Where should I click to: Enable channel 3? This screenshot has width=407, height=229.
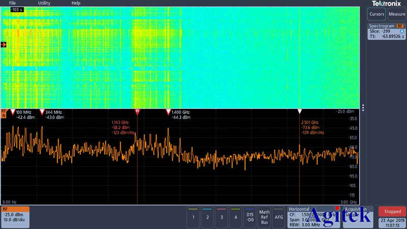click(221, 217)
